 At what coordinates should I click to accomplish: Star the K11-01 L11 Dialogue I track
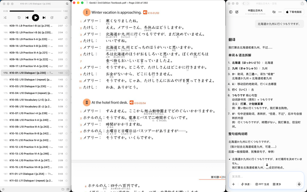tap(67, 174)
